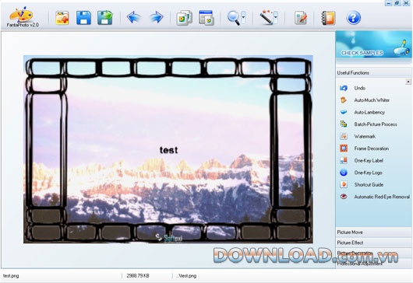This screenshot has width=413, height=283.
Task: Open a picture with the folder icon
Action: pos(62,18)
